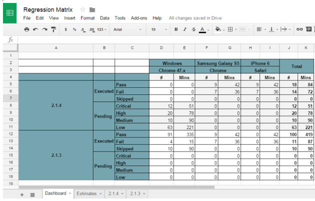Open Estimates tab dropdown arrow

point(100,194)
